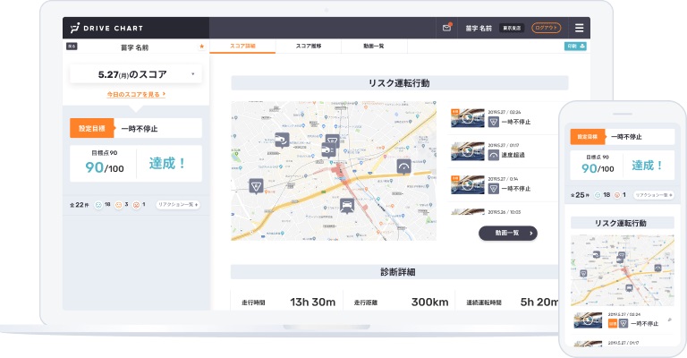The height and width of the screenshot is (358, 687).
Task: Click the 90/100 score on the phone
Action: click(598, 168)
